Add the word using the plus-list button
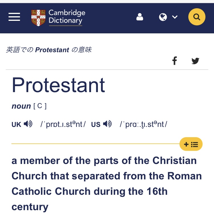The width and height of the screenshot is (214, 223). tap(191, 144)
